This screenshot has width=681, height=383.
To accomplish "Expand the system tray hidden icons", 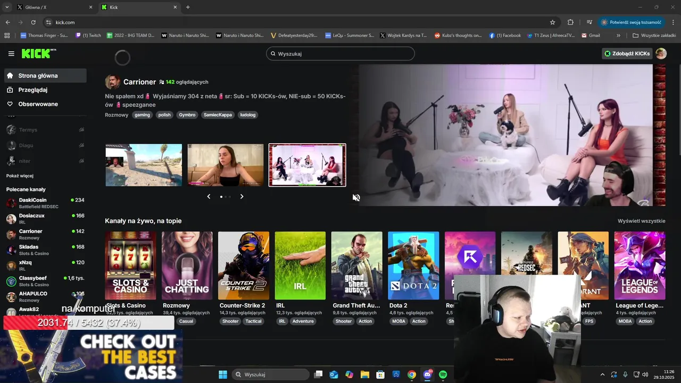I will point(602,374).
